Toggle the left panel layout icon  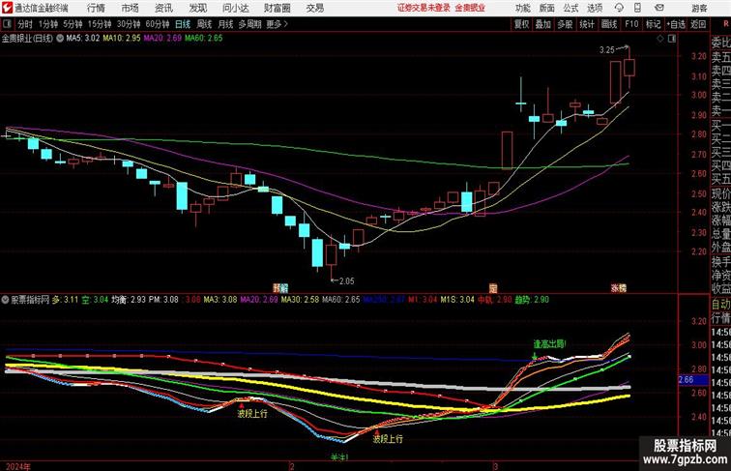point(7,24)
